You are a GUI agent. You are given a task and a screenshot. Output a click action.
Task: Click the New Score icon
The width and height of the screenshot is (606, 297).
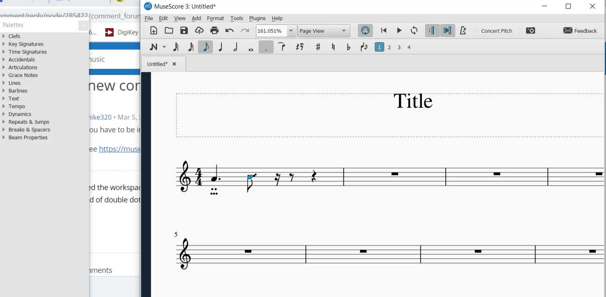154,31
